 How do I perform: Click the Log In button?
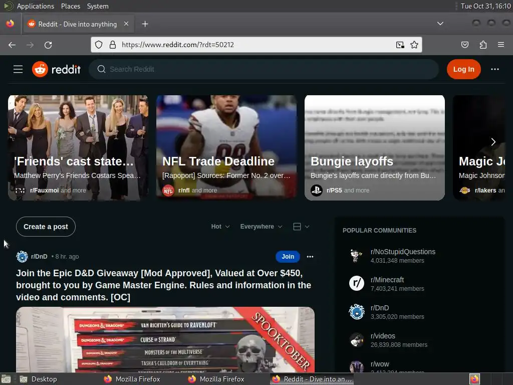point(463,69)
